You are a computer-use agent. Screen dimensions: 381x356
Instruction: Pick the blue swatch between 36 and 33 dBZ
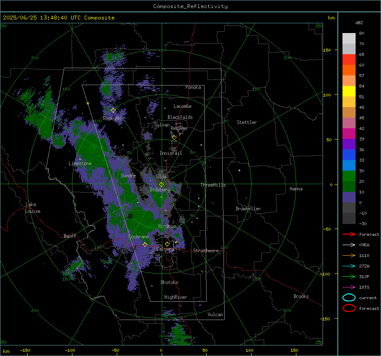pos(349,155)
